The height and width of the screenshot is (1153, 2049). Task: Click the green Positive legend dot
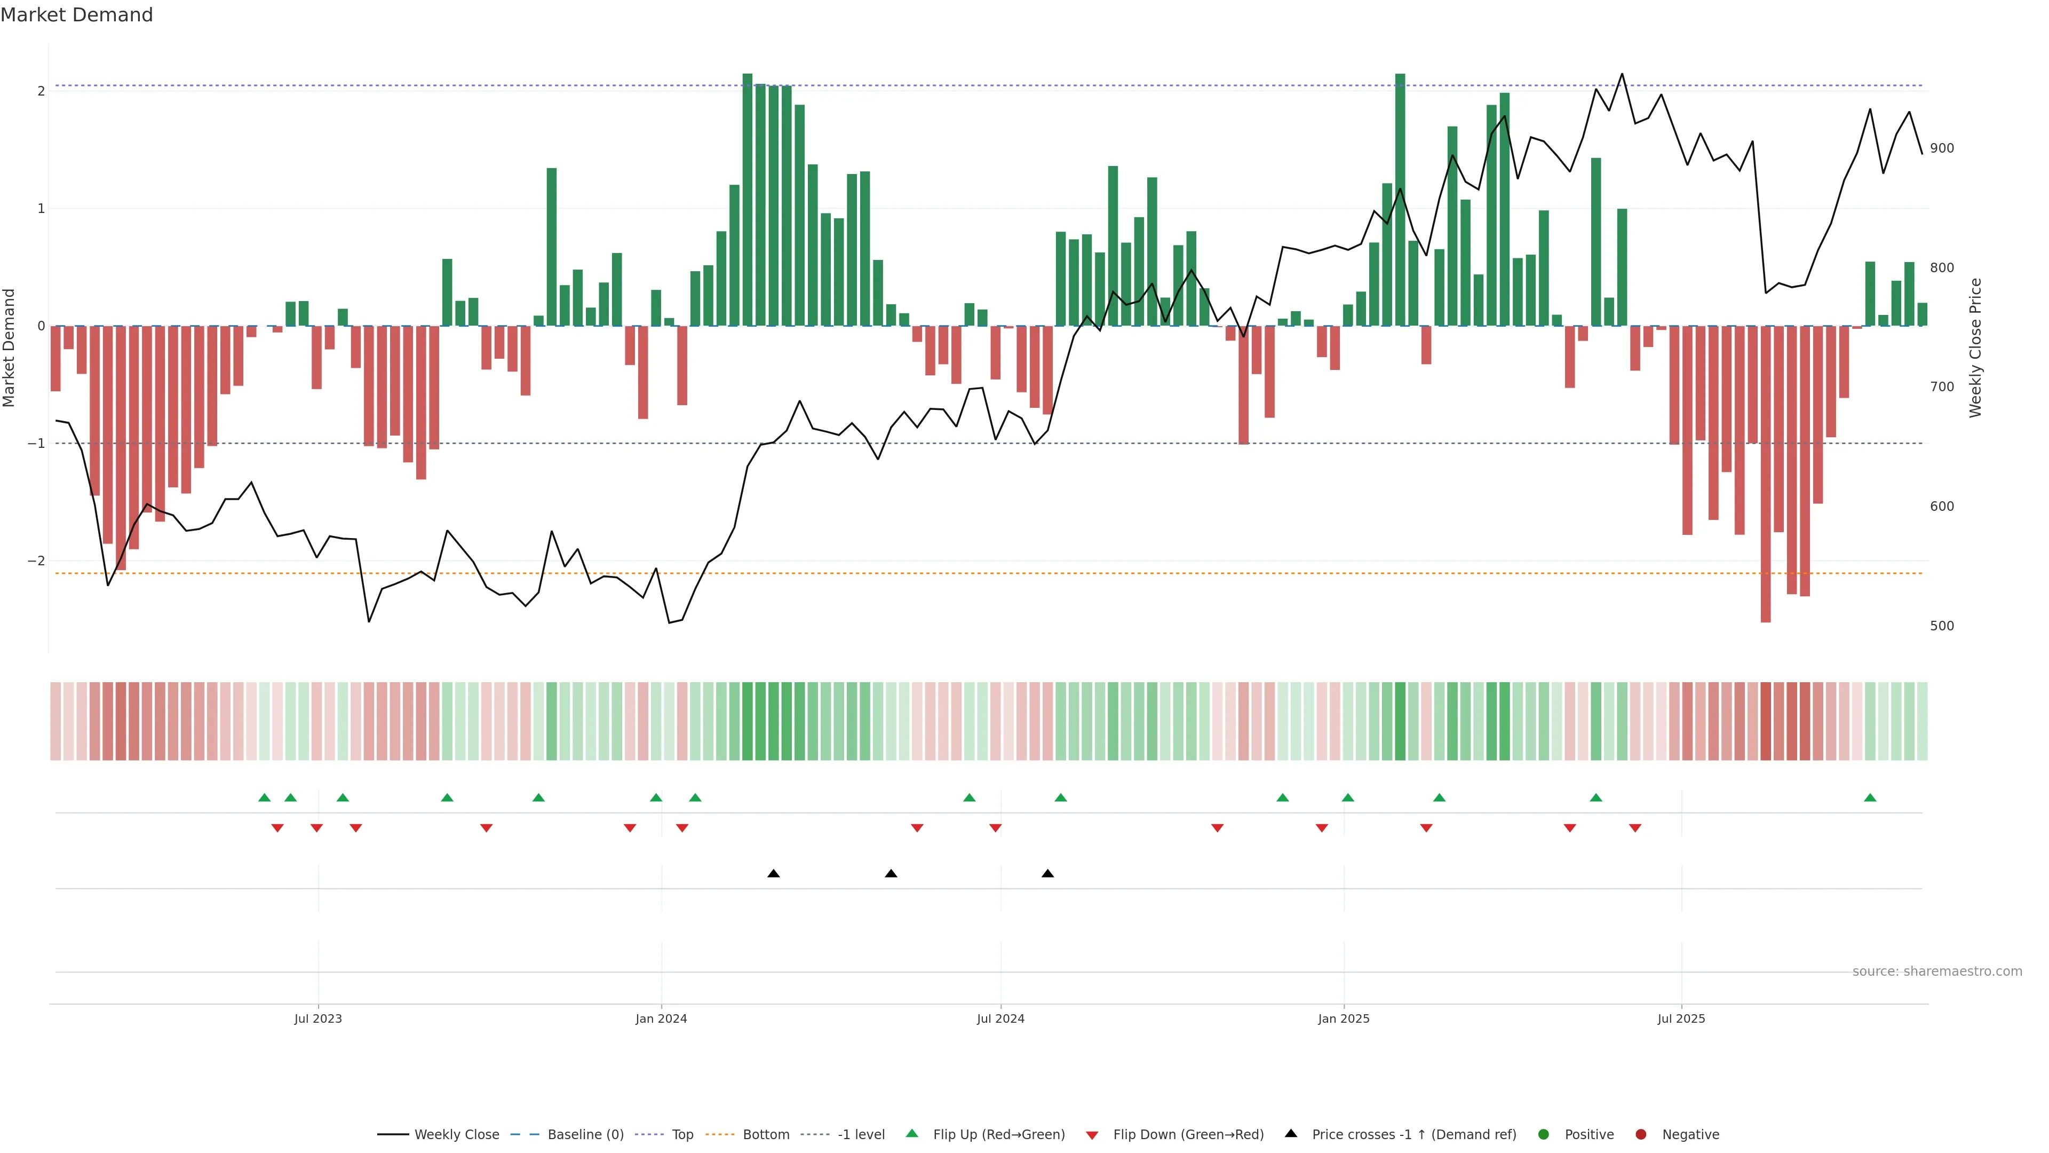1543,1134
